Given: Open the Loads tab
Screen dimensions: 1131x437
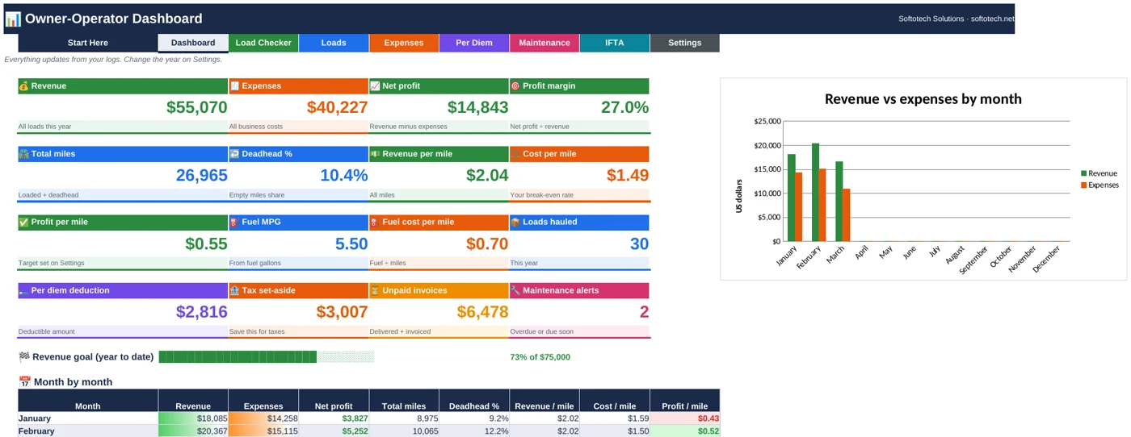Looking at the screenshot, I should click(x=334, y=43).
